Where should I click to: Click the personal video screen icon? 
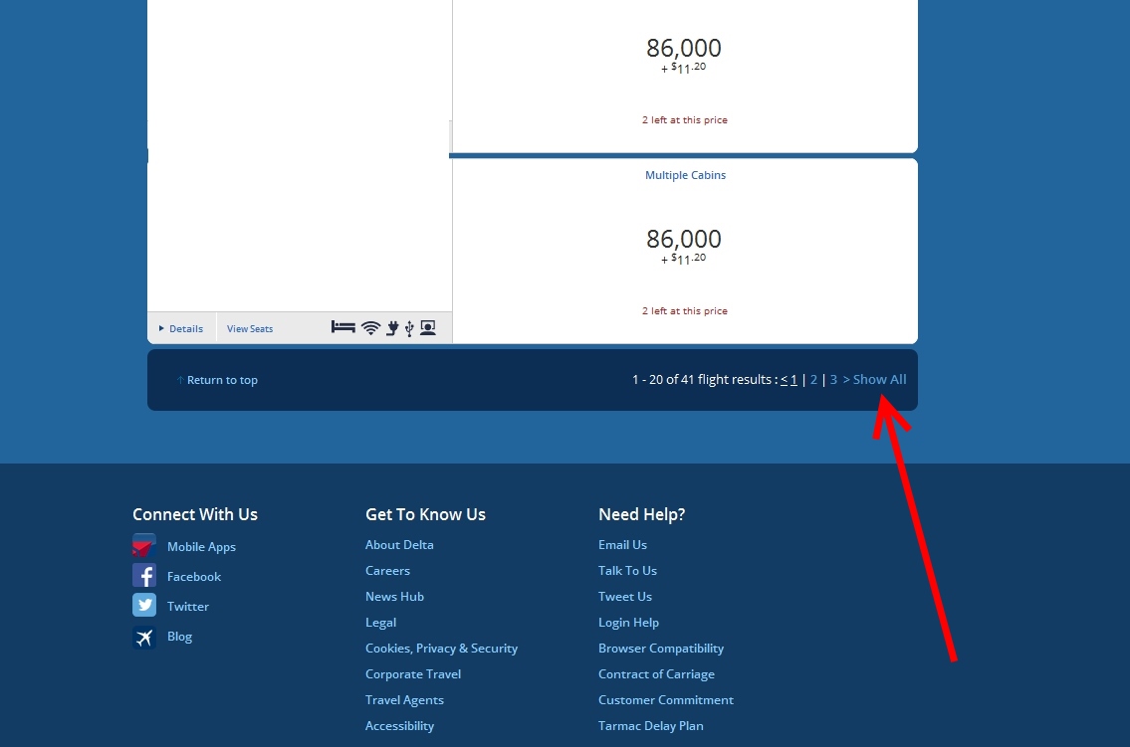coord(428,327)
